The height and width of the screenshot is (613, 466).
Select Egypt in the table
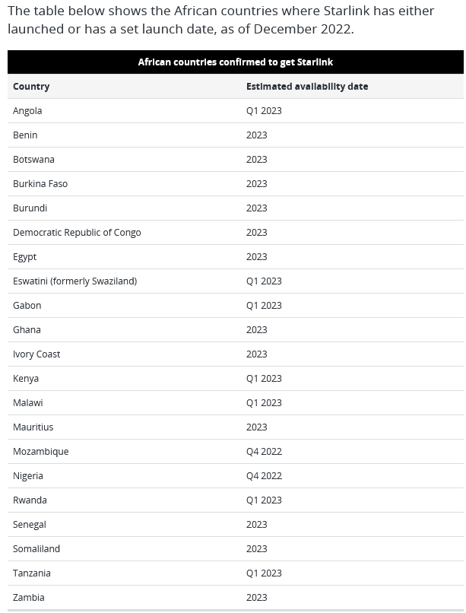pos(24,257)
